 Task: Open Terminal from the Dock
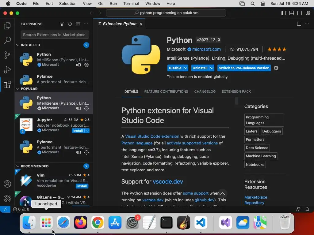click(167, 222)
